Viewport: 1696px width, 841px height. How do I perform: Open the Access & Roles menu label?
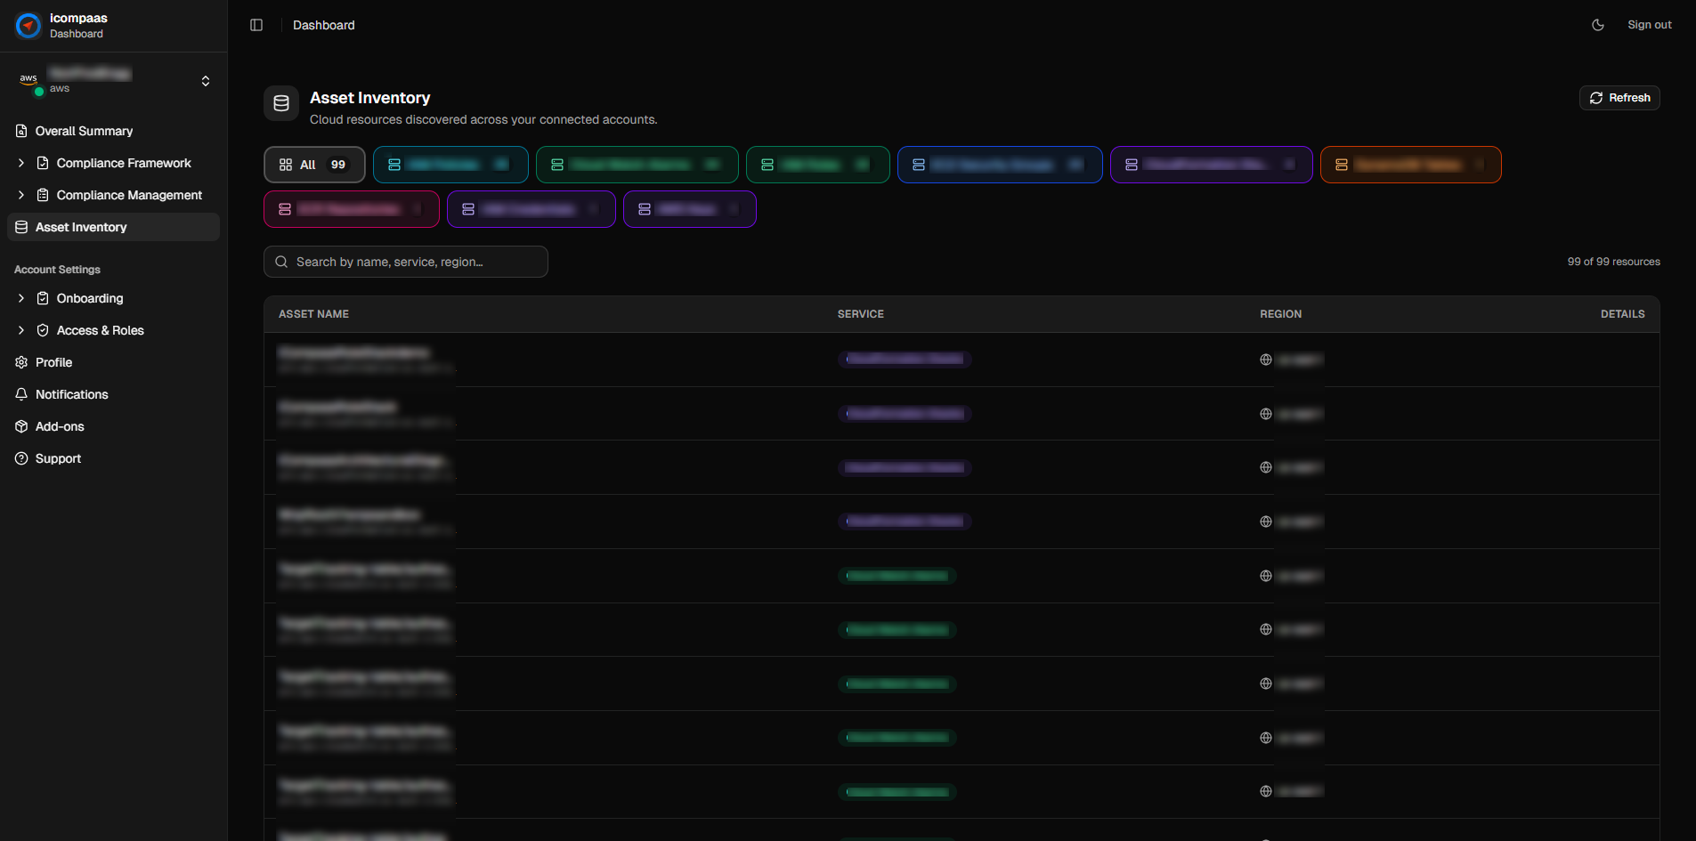pos(101,330)
